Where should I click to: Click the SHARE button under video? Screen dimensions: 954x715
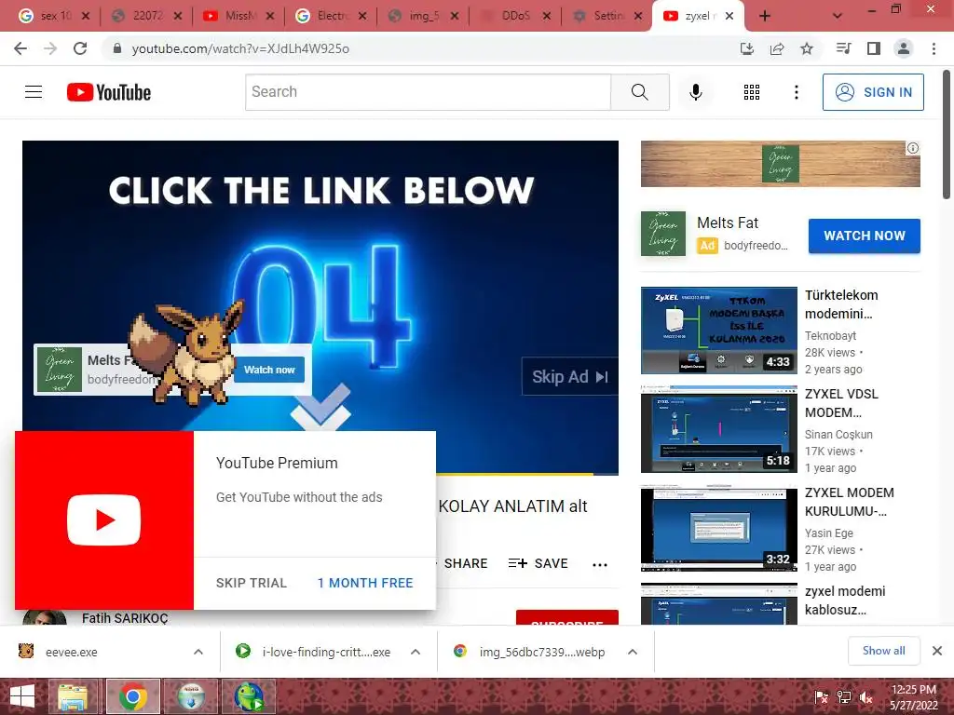[x=466, y=563]
